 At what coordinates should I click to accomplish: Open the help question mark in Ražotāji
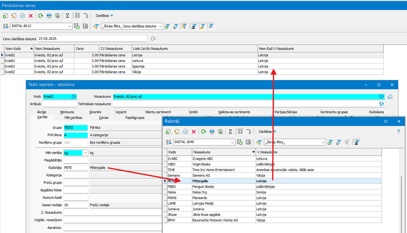click(x=398, y=132)
